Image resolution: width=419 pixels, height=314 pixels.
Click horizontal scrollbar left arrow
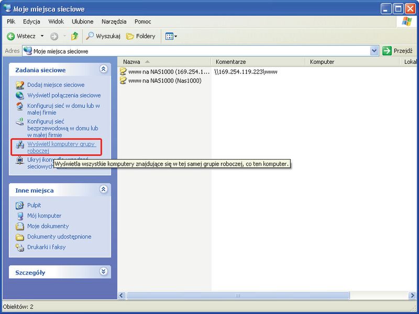(122, 295)
